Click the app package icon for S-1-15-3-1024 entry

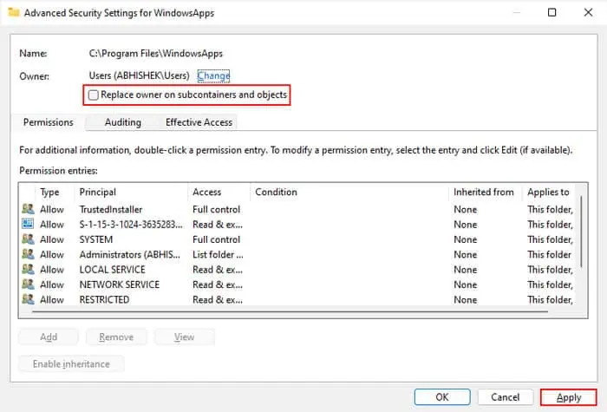[28, 224]
